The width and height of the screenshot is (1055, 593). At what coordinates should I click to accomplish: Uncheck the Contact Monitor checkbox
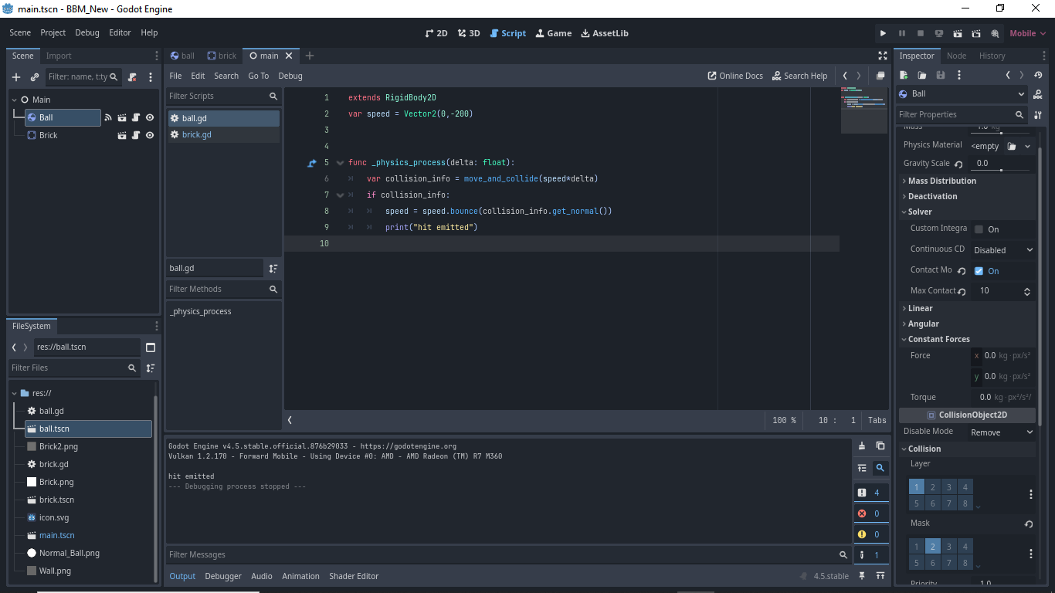pyautogui.click(x=979, y=271)
